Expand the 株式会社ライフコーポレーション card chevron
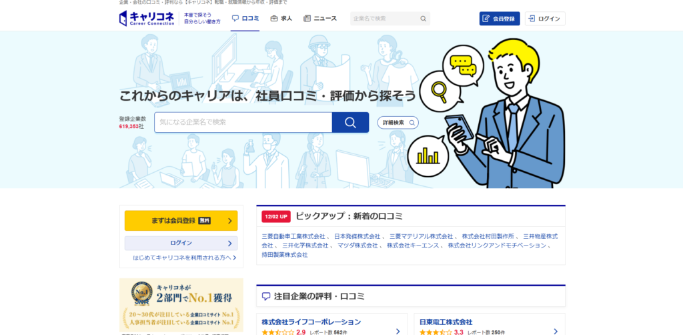This screenshot has width=683, height=335. (x=398, y=331)
